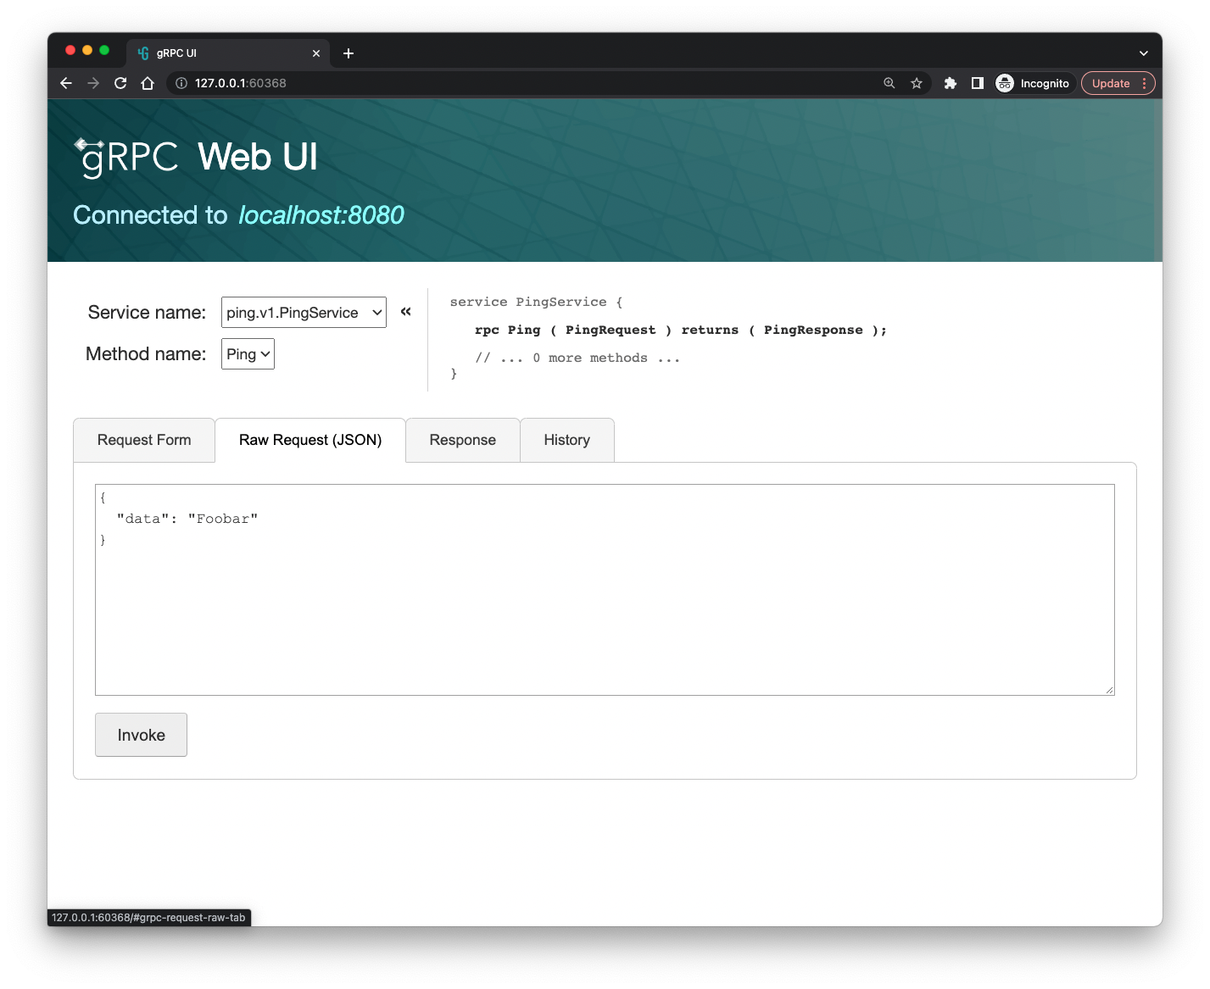Viewport: 1210px width, 989px height.
Task: Open a new tab with plus icon
Action: coord(349,53)
